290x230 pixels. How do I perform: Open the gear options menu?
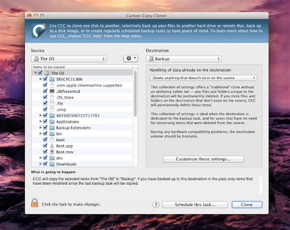click(x=130, y=59)
